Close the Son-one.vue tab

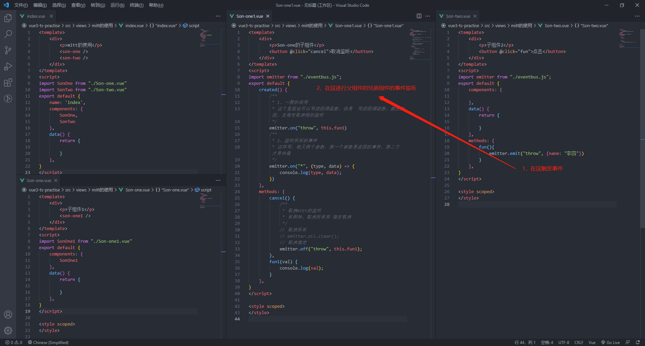coord(56,180)
